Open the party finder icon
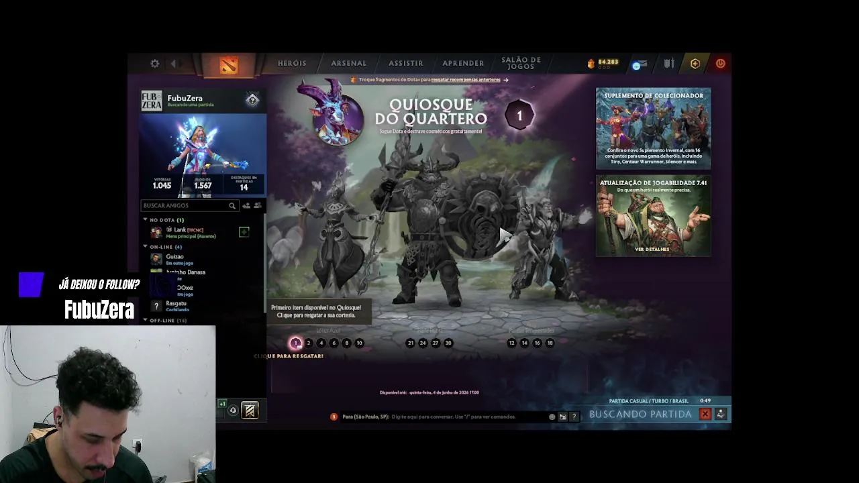 258,205
